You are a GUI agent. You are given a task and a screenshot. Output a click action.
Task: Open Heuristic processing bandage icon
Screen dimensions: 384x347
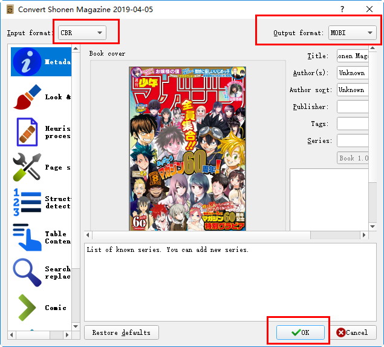(27, 132)
